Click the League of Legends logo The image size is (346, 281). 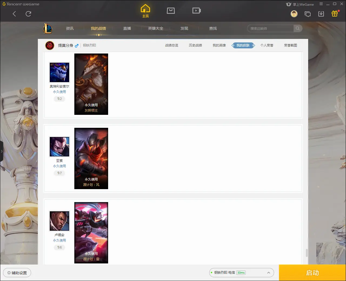[48, 28]
